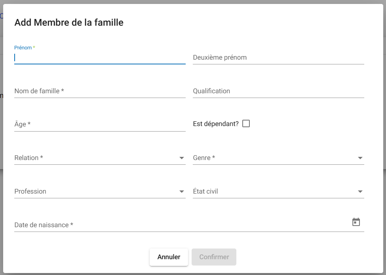386x275 pixels.
Task: Select the Nom de famille input
Action: [99, 91]
